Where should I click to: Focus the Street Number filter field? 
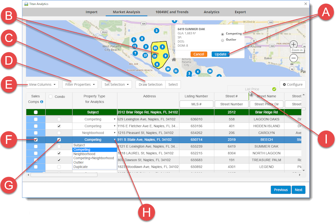tap(231, 104)
